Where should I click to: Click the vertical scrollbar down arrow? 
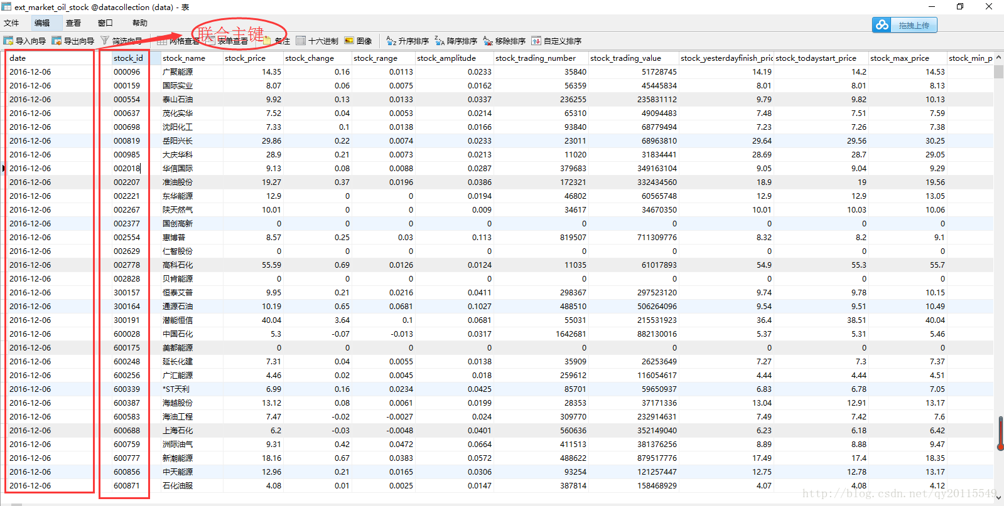998,497
